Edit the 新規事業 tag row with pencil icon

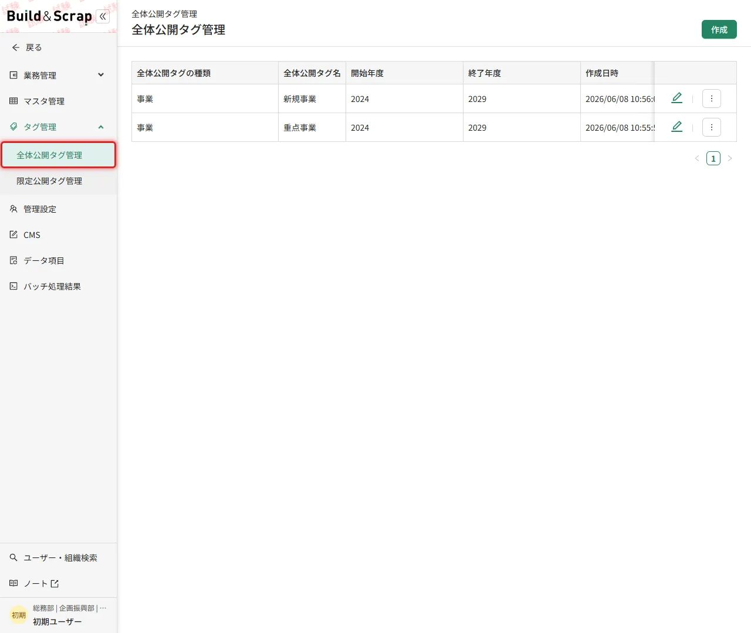(676, 98)
